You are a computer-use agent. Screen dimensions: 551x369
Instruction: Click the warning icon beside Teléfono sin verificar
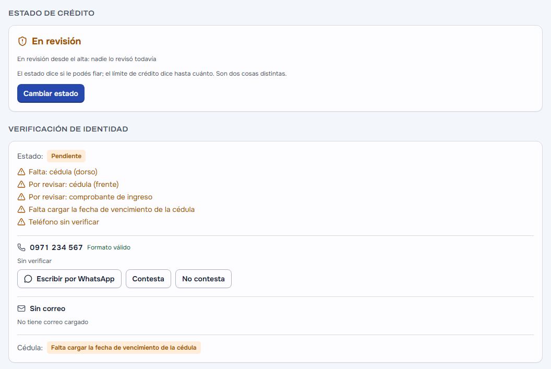[x=21, y=222]
